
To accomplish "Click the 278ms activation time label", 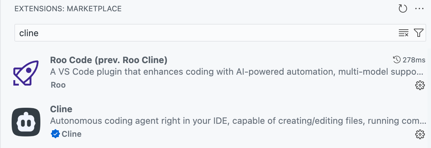I will (414, 60).
